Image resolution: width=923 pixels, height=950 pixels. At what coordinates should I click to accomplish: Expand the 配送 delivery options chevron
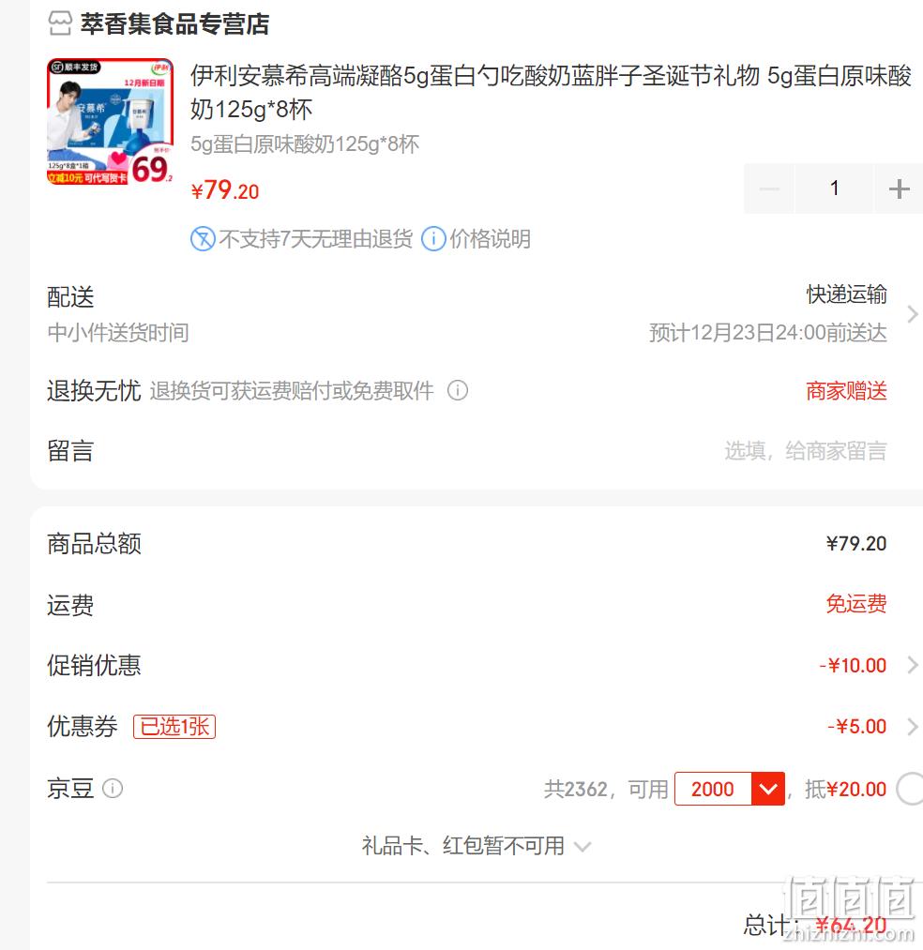pyautogui.click(x=912, y=314)
